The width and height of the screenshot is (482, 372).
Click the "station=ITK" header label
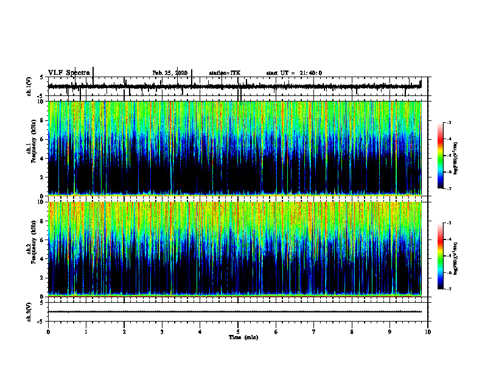pyautogui.click(x=225, y=73)
